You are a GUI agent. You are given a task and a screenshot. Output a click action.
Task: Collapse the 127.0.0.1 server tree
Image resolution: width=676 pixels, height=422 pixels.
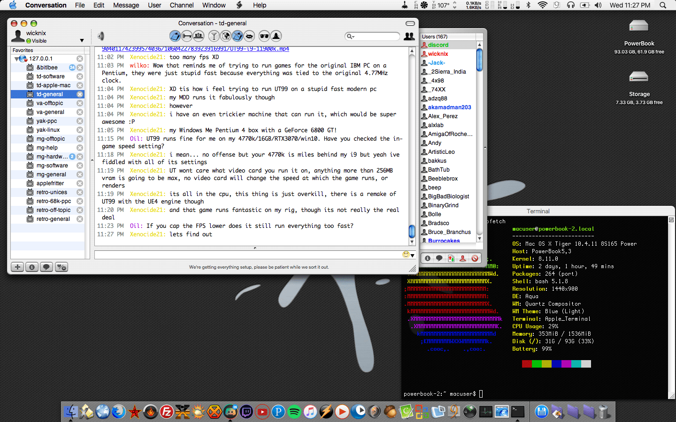coord(16,59)
